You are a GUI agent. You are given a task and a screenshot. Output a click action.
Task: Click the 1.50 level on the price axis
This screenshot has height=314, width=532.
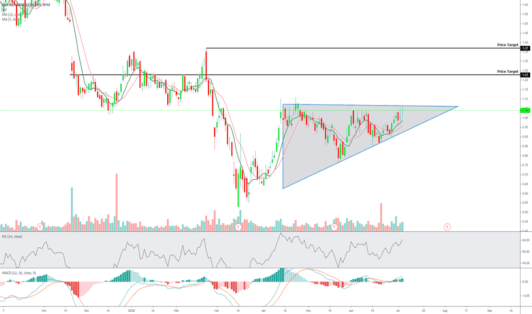coord(525,23)
